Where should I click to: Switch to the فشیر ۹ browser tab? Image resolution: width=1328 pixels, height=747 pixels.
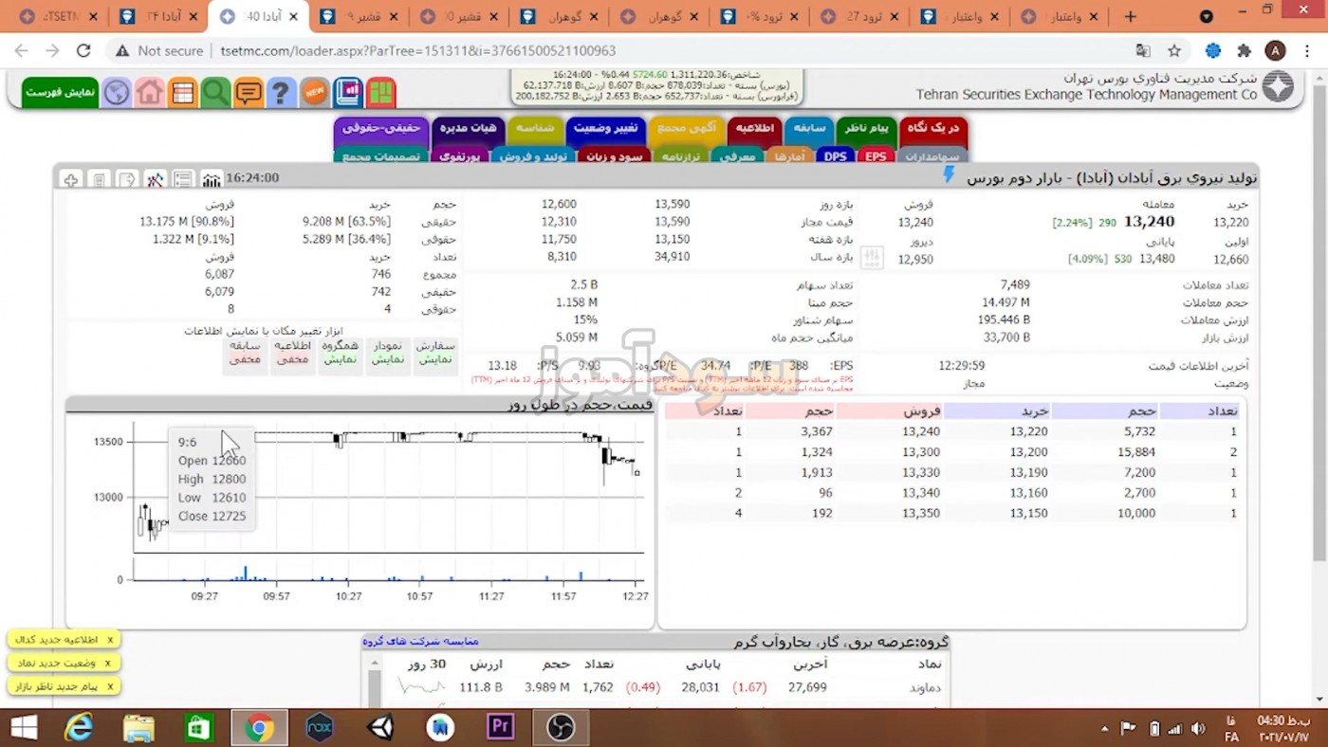358,16
